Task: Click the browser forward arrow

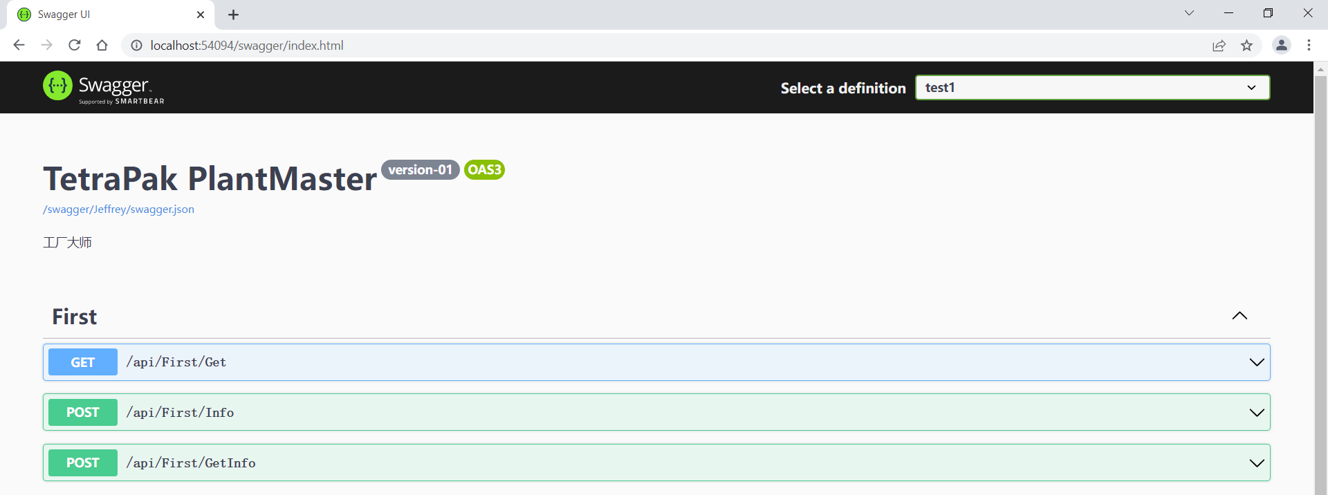Action: [x=46, y=45]
